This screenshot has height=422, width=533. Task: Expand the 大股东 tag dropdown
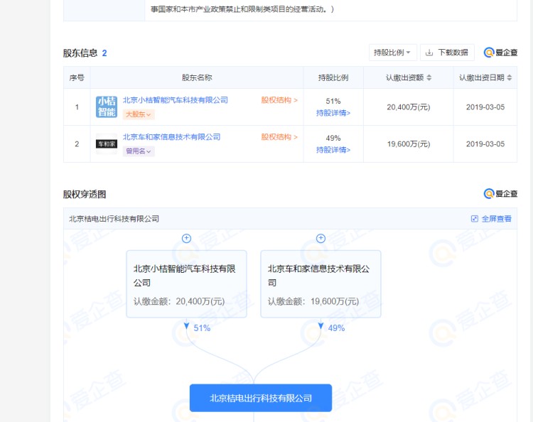[139, 114]
